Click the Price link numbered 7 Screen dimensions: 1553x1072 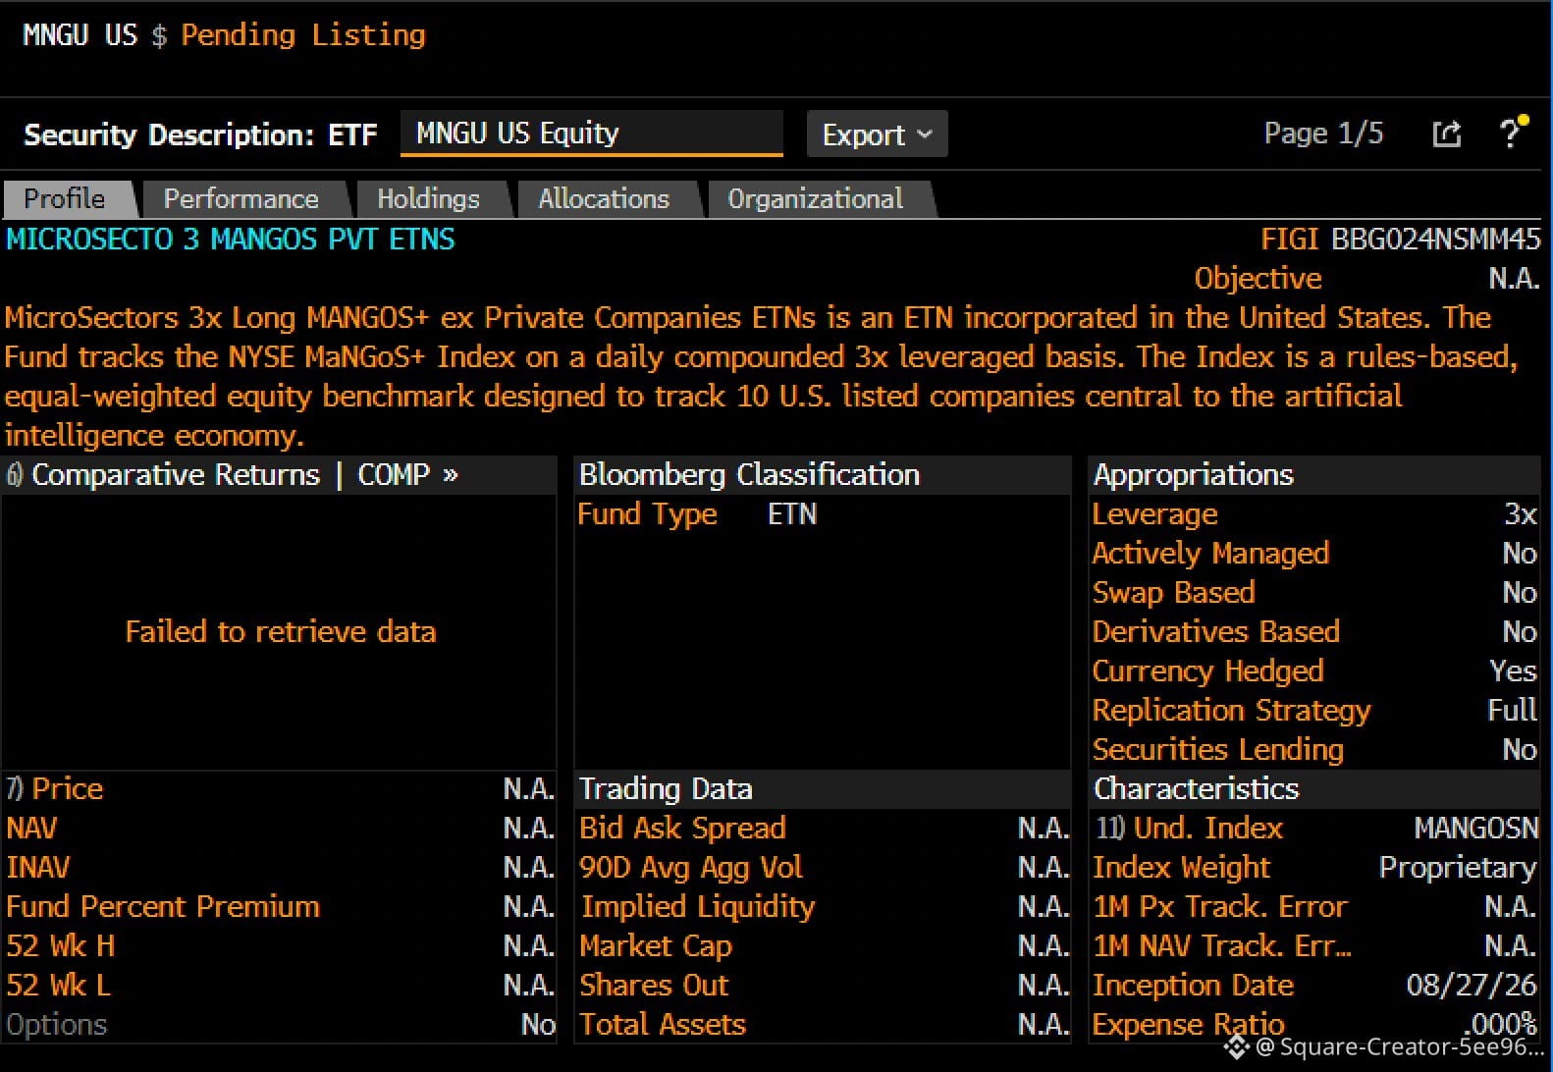click(x=55, y=788)
